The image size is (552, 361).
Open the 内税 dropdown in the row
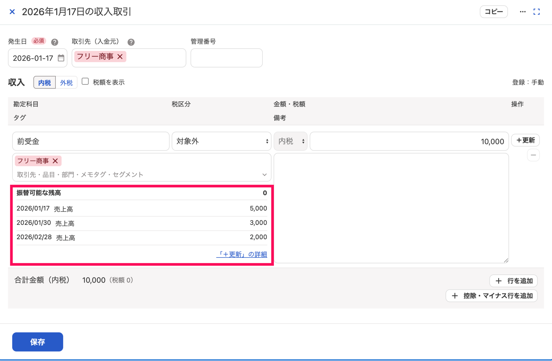pos(290,141)
